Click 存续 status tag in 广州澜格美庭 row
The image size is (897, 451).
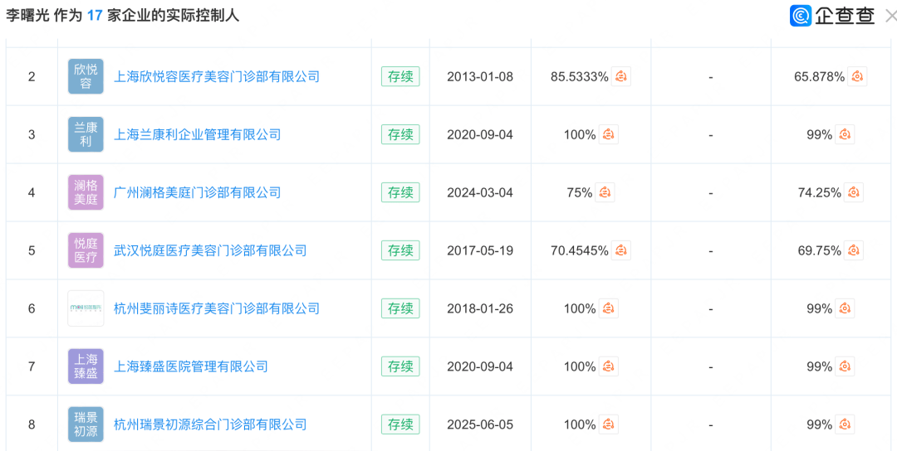point(400,192)
